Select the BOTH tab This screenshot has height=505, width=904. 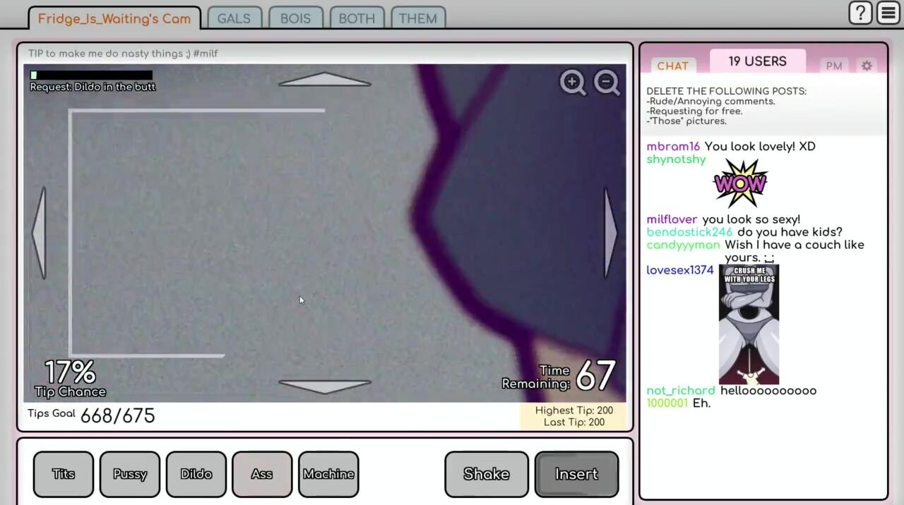click(357, 18)
